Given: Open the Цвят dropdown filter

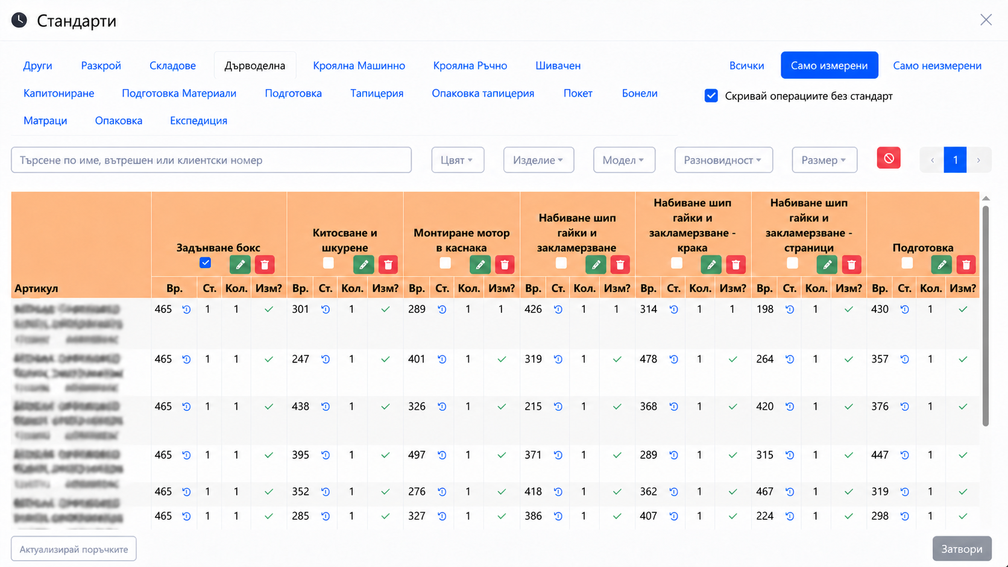Looking at the screenshot, I should pos(458,160).
